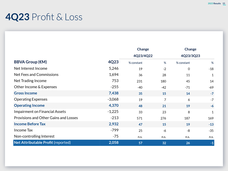This screenshot has width=228, height=171.
Task: Click the "Income Before Tax" row label
Action: click(x=30, y=124)
